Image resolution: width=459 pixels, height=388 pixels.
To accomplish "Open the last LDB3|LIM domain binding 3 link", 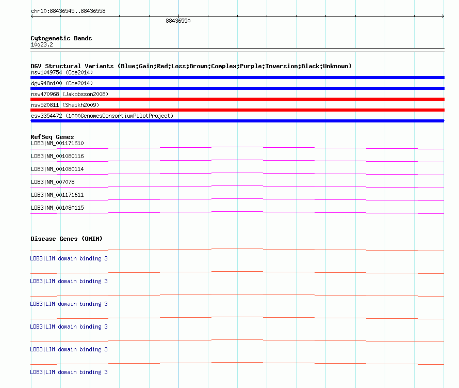I will click(x=69, y=372).
